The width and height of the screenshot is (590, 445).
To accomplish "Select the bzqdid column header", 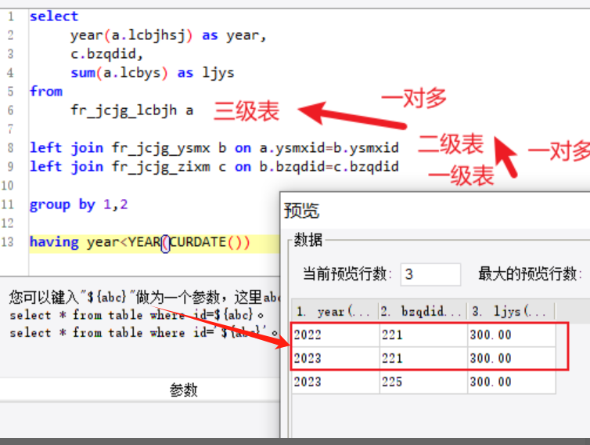I will coord(423,311).
